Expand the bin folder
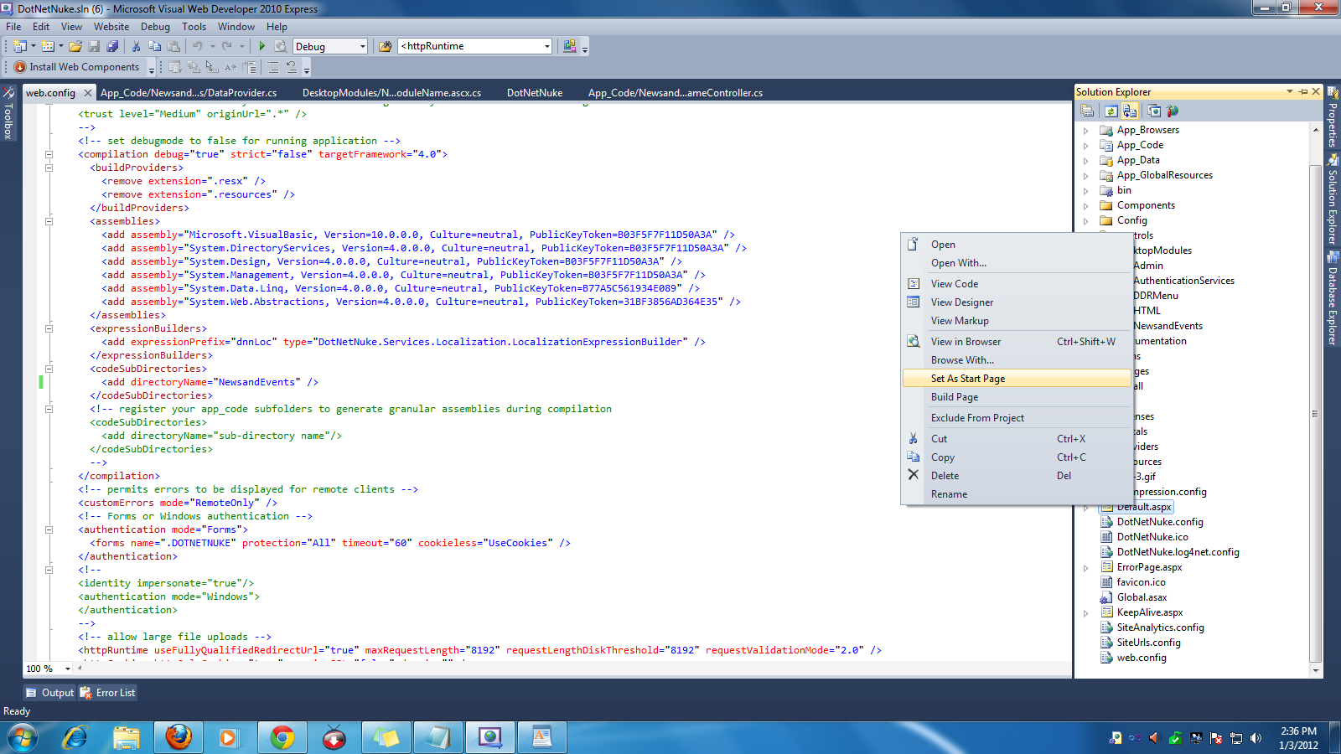This screenshot has height=754, width=1341. (1086, 191)
